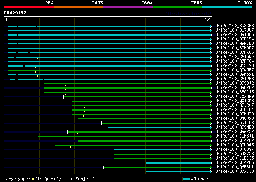This screenshot has width=256, height=182.
Task: Select hit UniRef100_B9SCF8
Action: (234, 26)
